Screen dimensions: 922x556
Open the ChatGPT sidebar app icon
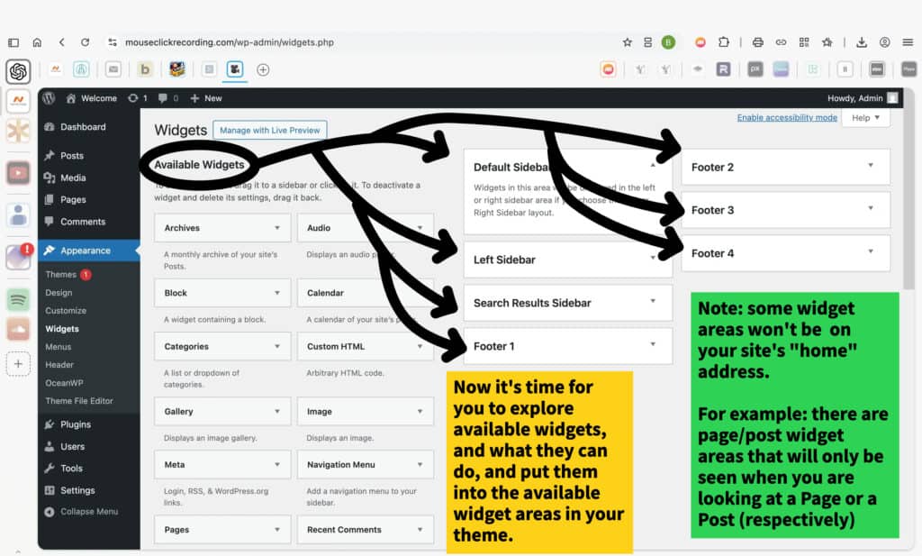18,71
